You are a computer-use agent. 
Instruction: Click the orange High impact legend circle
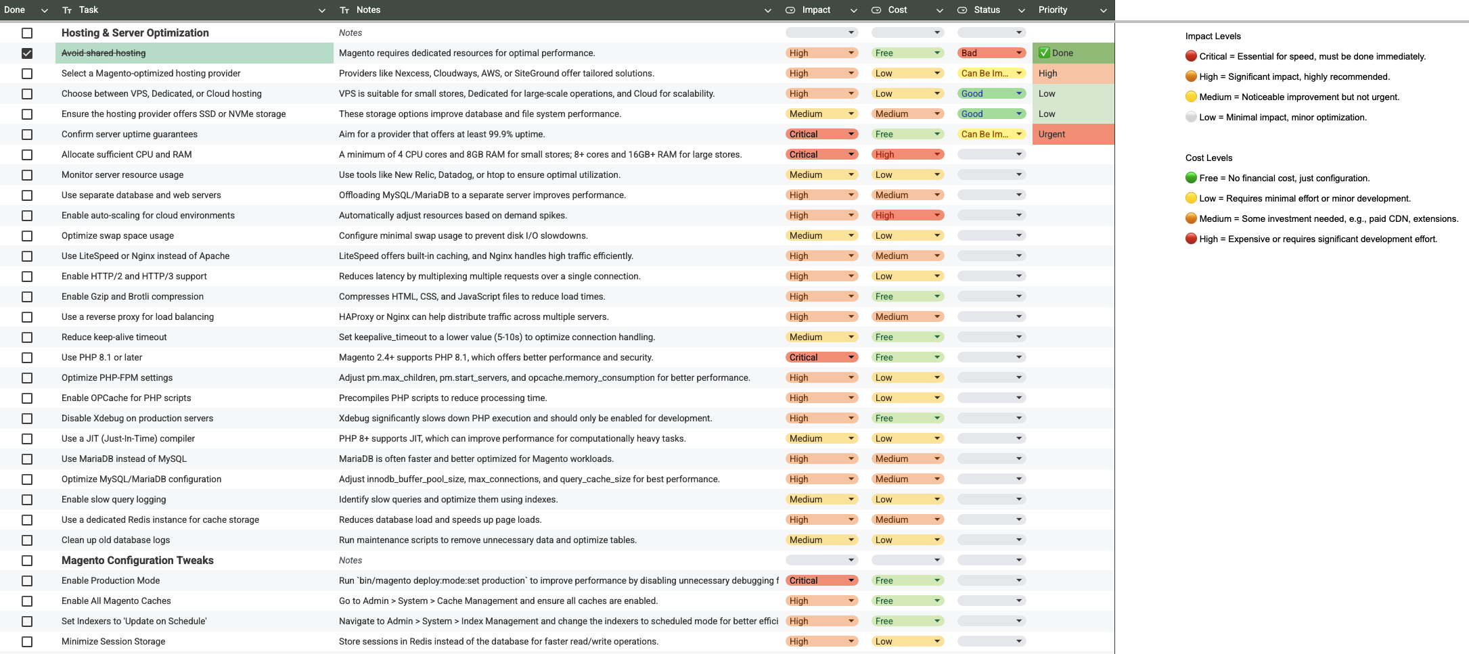(x=1191, y=76)
